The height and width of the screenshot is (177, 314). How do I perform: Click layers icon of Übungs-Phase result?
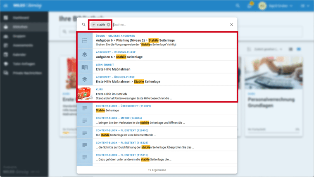pyautogui.click(x=84, y=80)
